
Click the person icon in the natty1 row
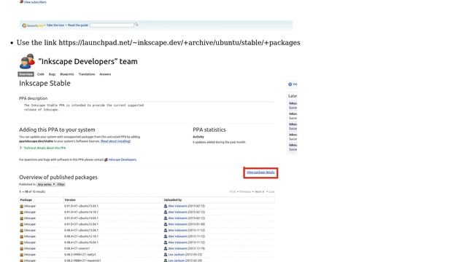tap(166, 255)
